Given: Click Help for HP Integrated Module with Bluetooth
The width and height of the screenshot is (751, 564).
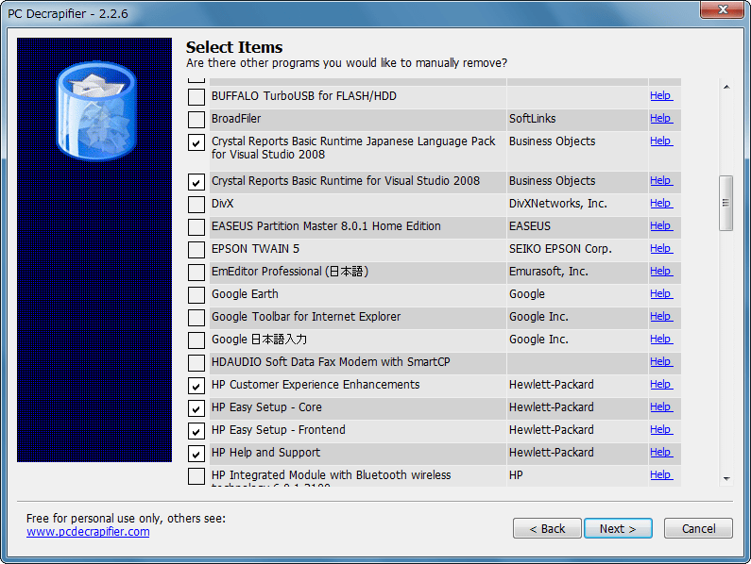Looking at the screenshot, I should pyautogui.click(x=661, y=475).
